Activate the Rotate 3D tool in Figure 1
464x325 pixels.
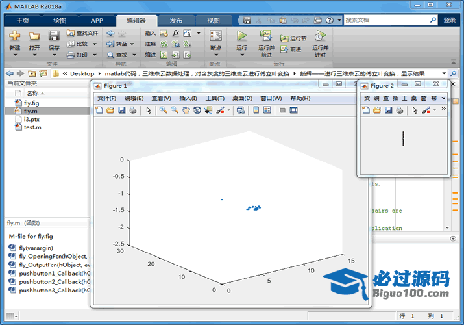point(197,110)
